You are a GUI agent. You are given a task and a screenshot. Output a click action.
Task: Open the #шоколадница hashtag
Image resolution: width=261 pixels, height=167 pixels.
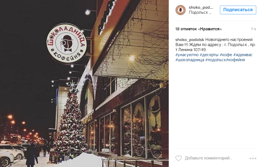[x=190, y=60]
